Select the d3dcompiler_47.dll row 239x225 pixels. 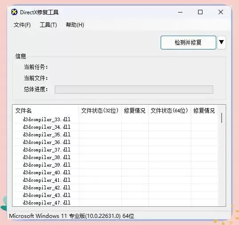[116, 203]
